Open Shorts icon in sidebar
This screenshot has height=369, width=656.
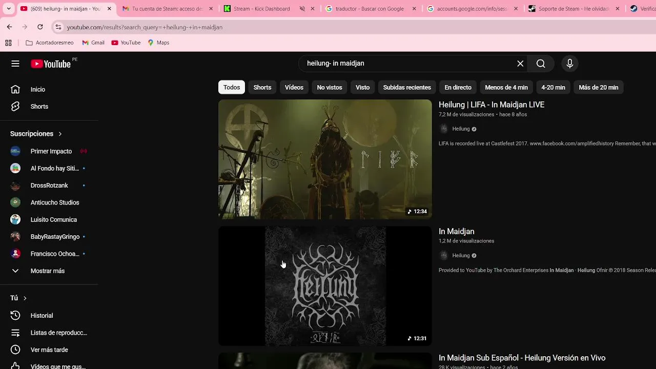point(15,106)
